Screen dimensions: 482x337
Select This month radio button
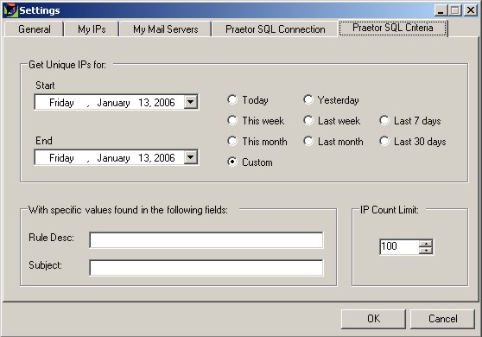(x=257, y=142)
